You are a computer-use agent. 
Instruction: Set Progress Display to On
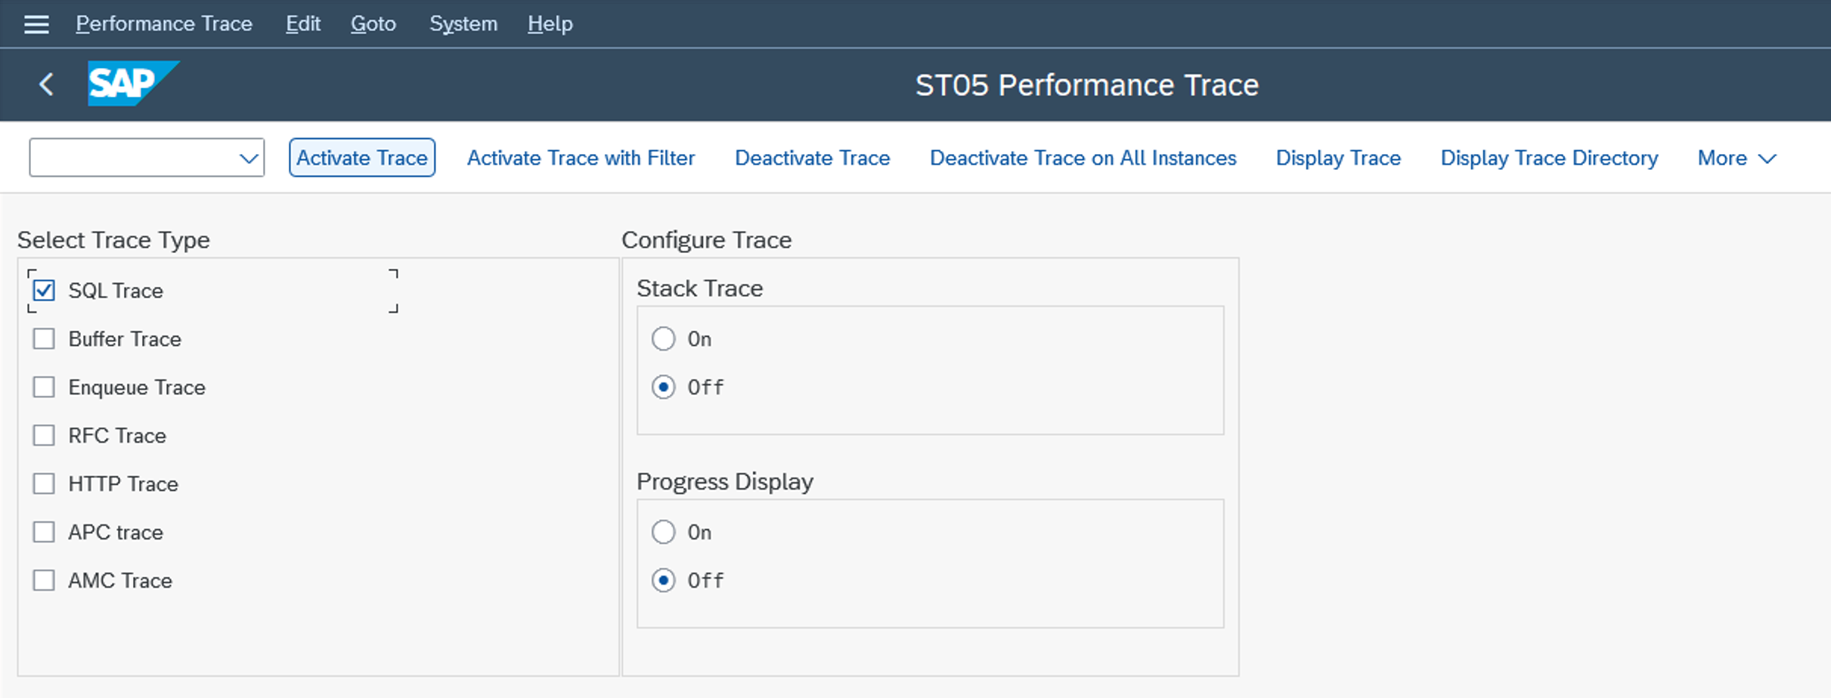click(x=664, y=532)
